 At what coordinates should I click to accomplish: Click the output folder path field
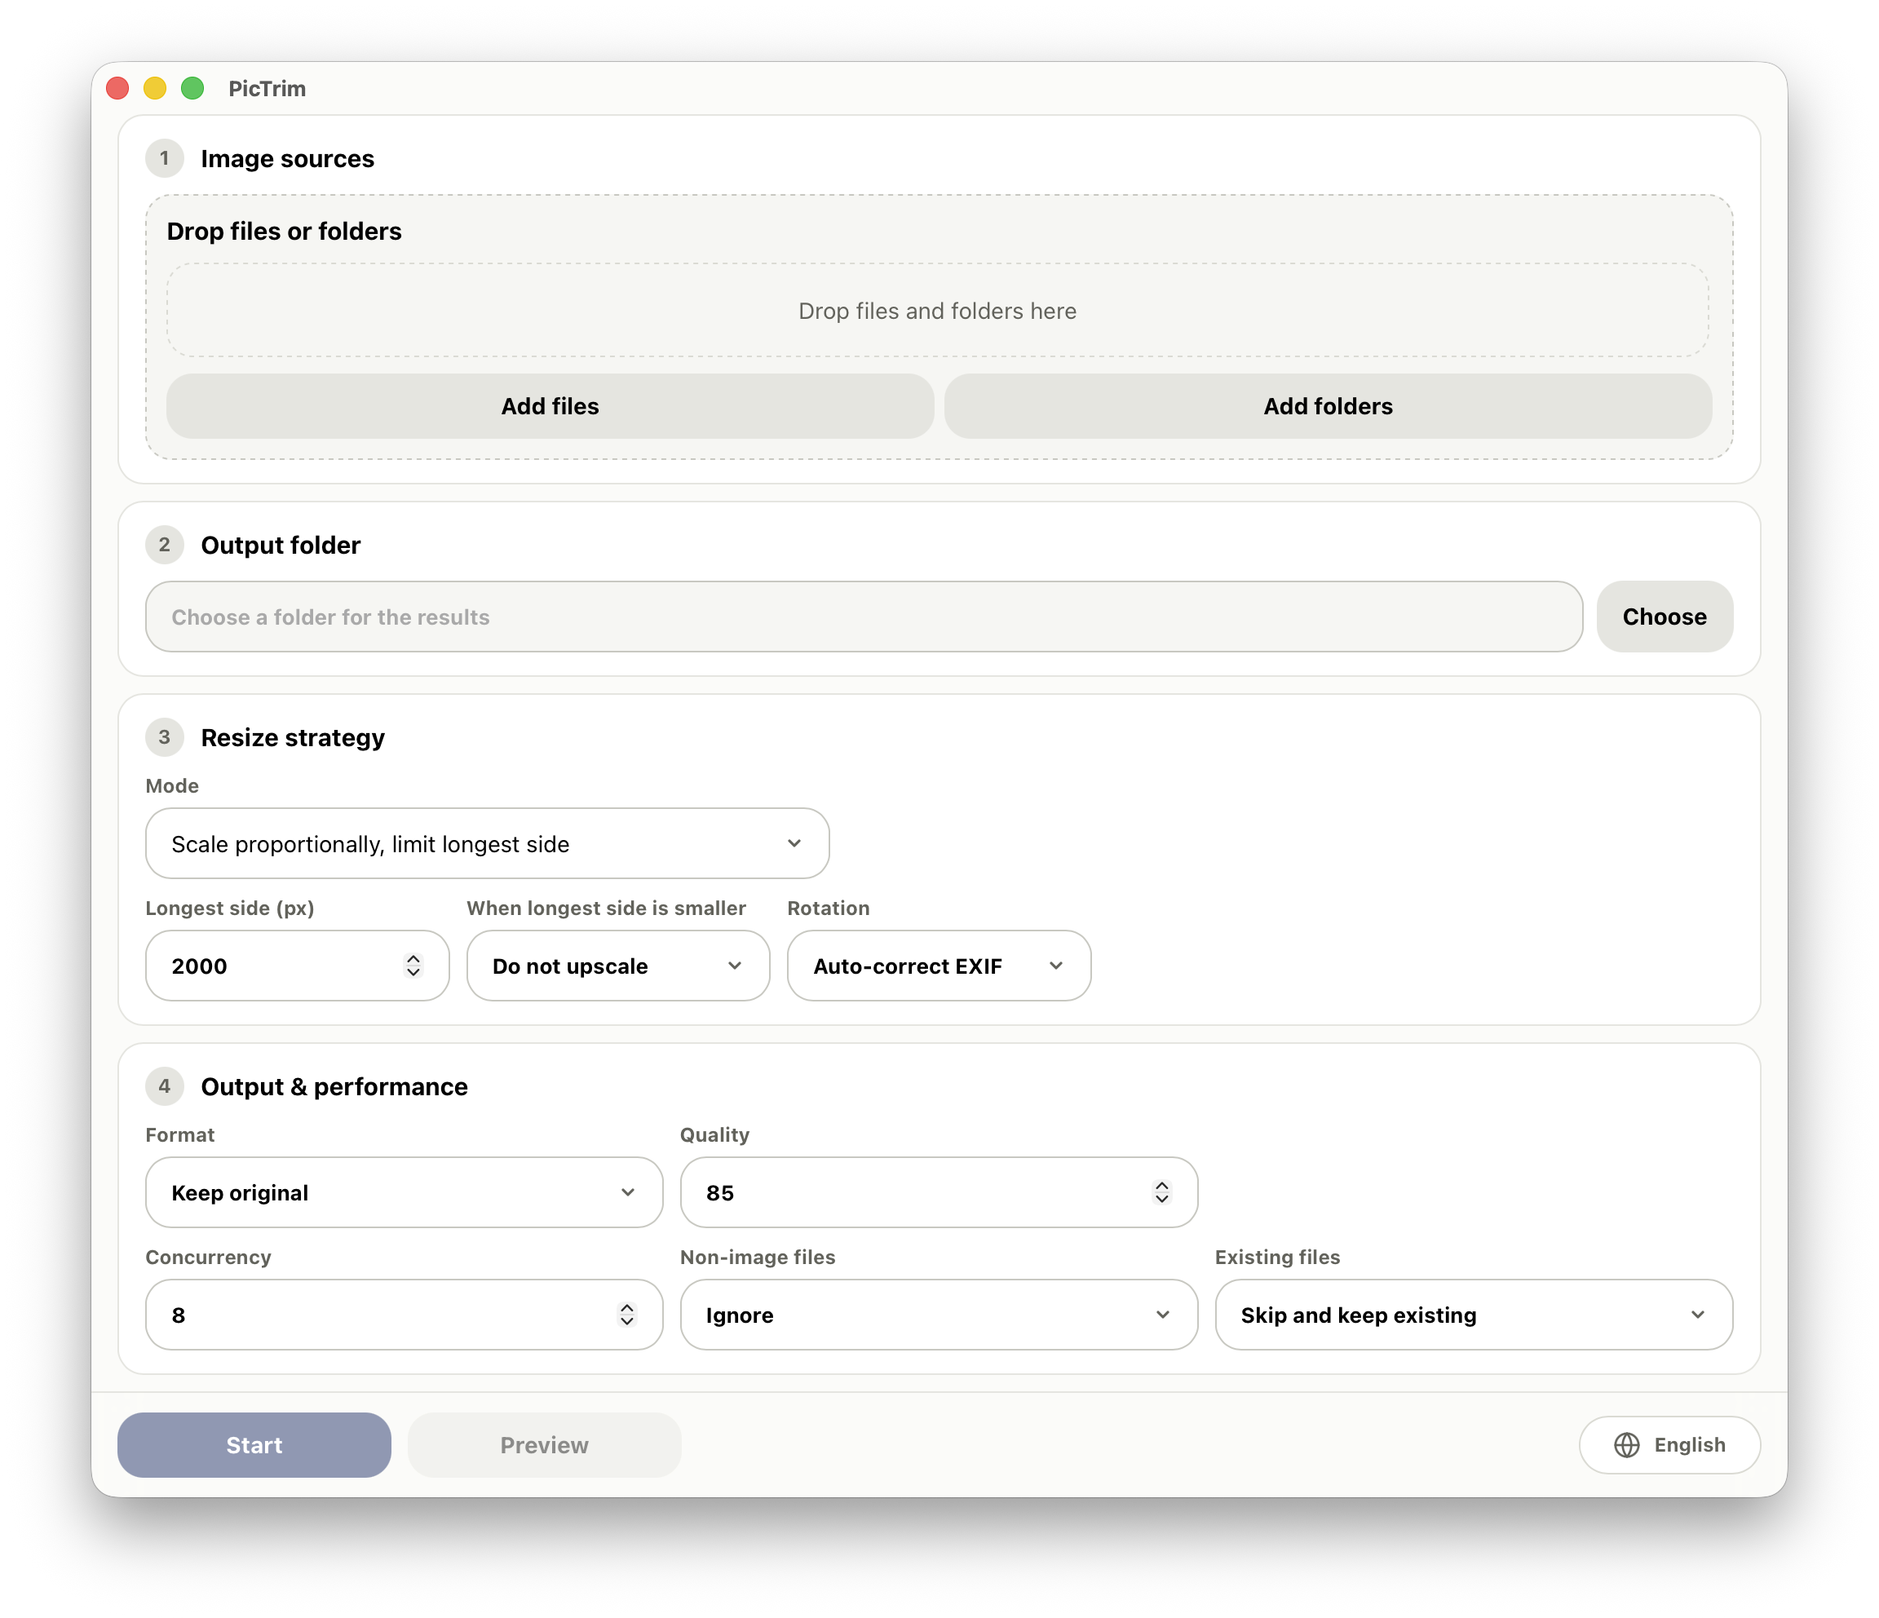[x=864, y=617]
